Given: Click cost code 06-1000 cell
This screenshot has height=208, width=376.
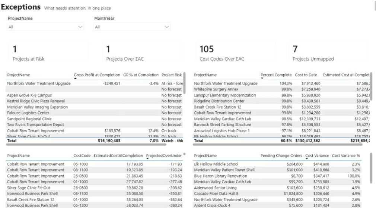Looking at the screenshot, I should coord(80,164).
